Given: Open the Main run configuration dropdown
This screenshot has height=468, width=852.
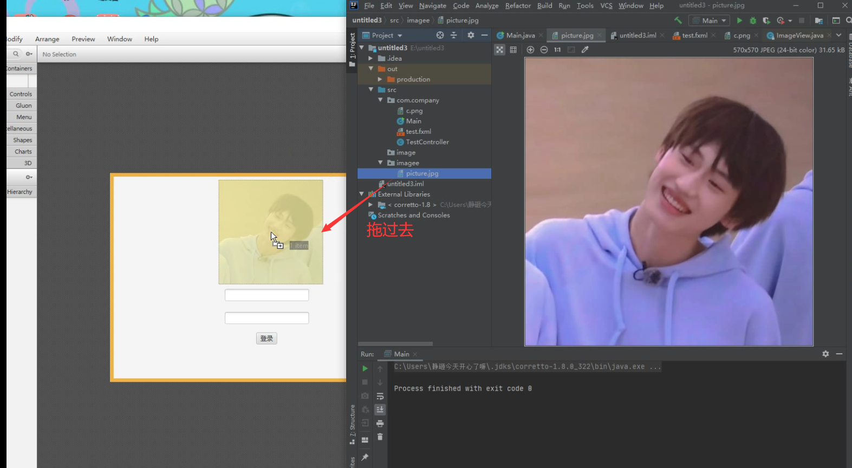Looking at the screenshot, I should [710, 21].
